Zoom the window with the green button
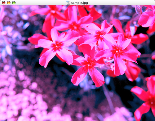The width and height of the screenshot is (155, 121). pyautogui.click(x=14, y=3)
